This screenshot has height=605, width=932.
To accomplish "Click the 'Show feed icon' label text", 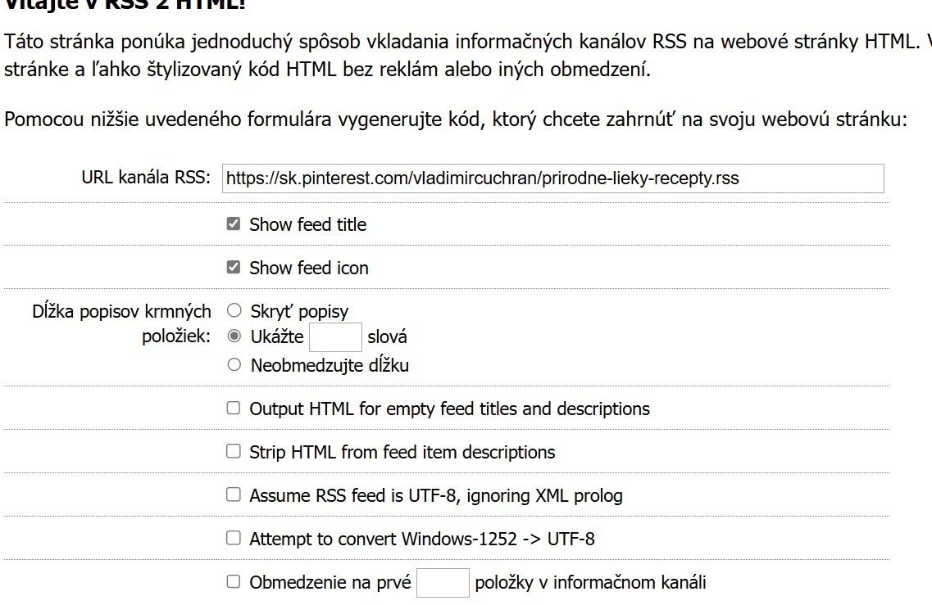I will 309,268.
